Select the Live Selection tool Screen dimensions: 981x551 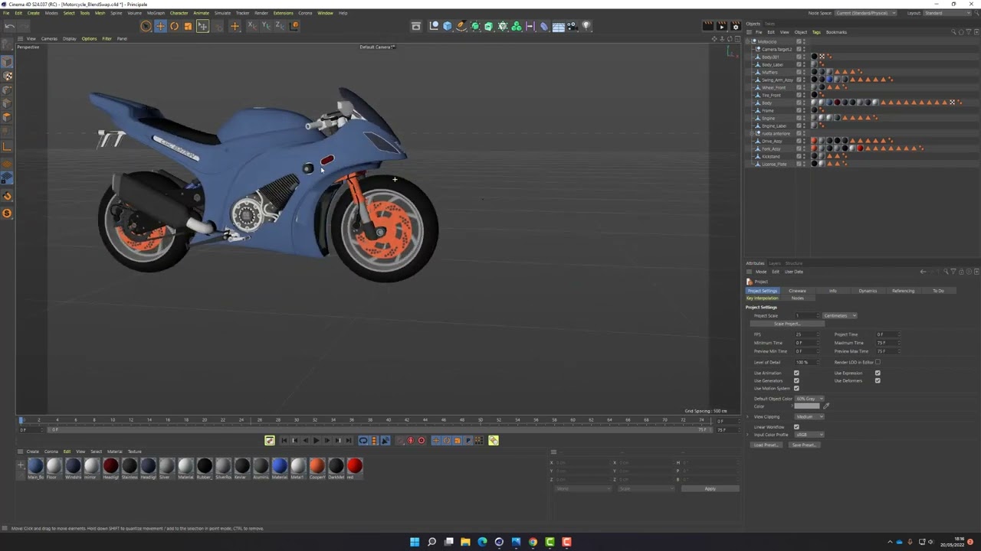pos(146,26)
